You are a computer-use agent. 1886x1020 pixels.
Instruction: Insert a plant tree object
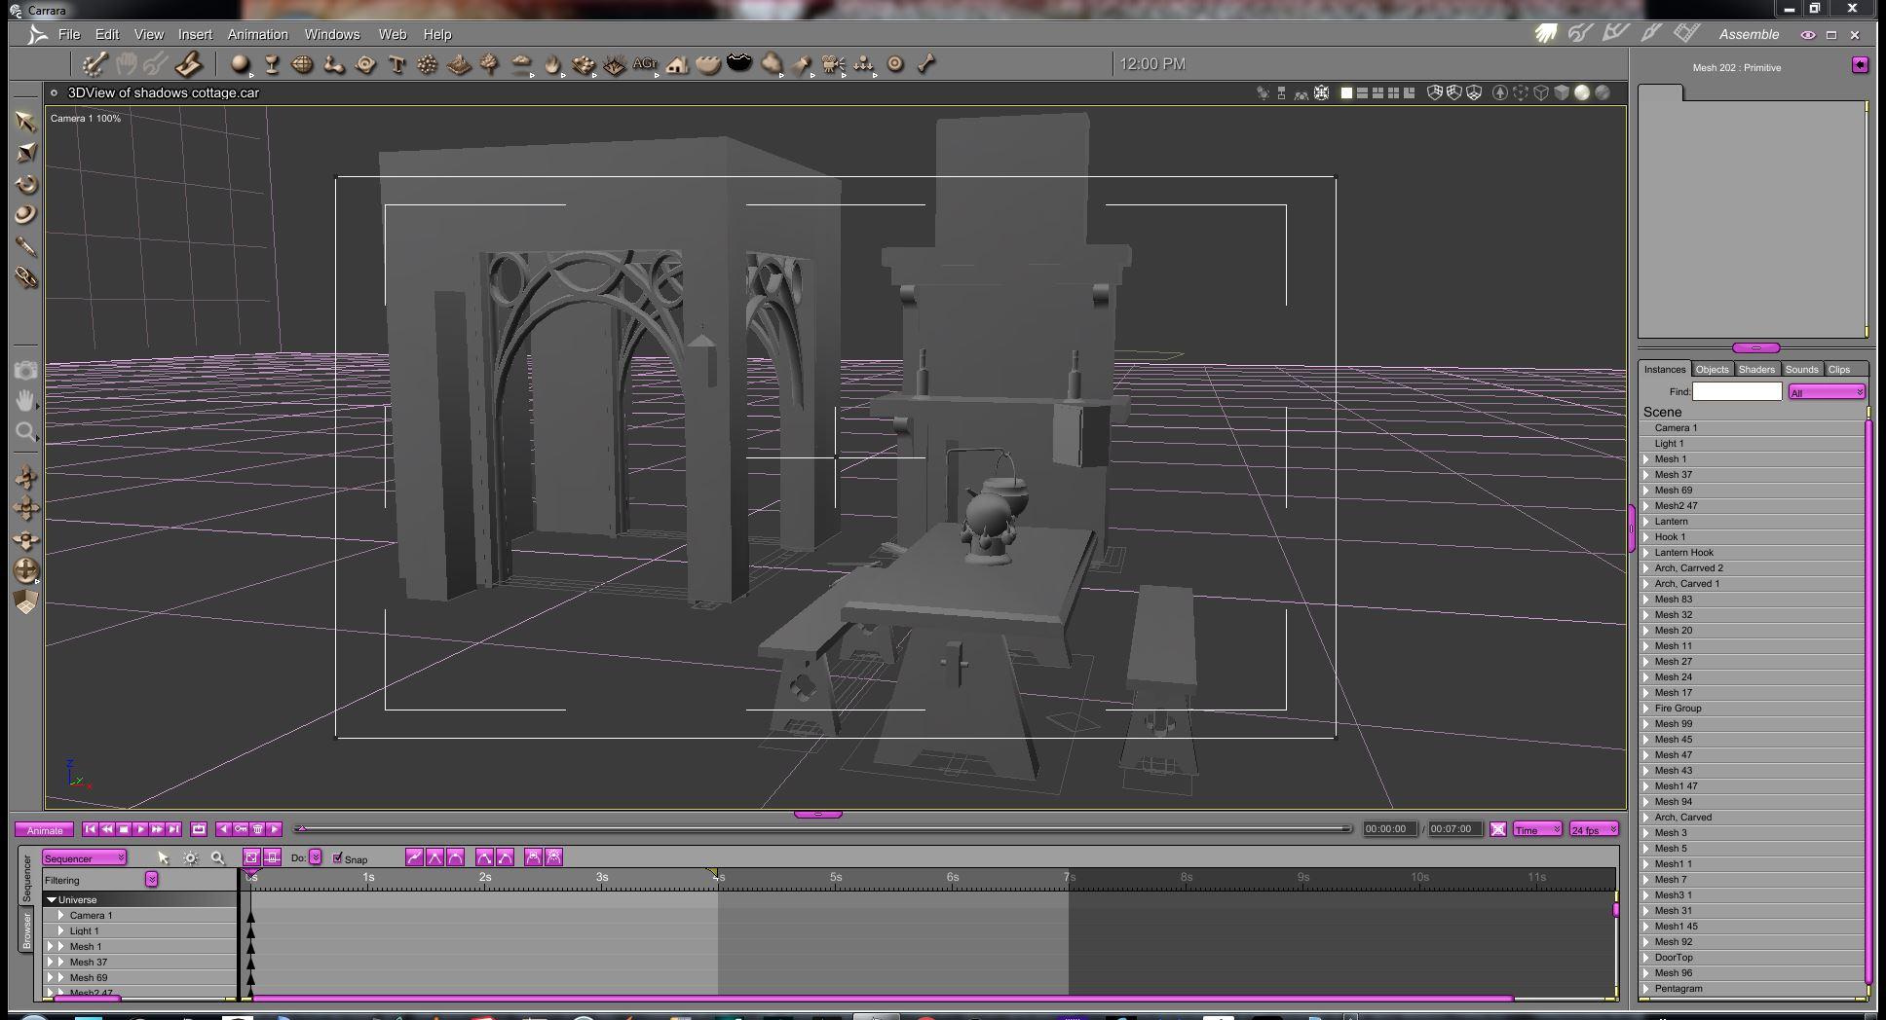[x=490, y=64]
